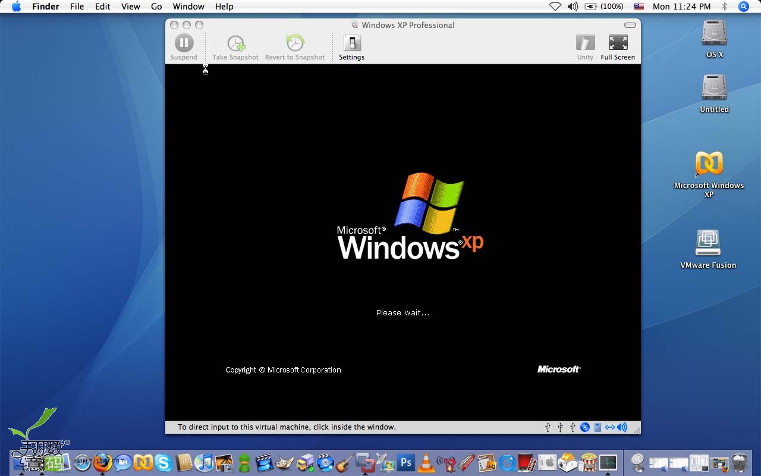761x476 pixels.
Task: Open Transmit truck icon in Dock
Action: click(x=305, y=463)
